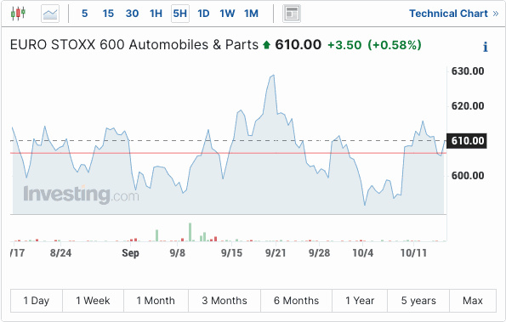The width and height of the screenshot is (506, 322).
Task: Click the green up arrow beside the price
Action: tap(266, 45)
